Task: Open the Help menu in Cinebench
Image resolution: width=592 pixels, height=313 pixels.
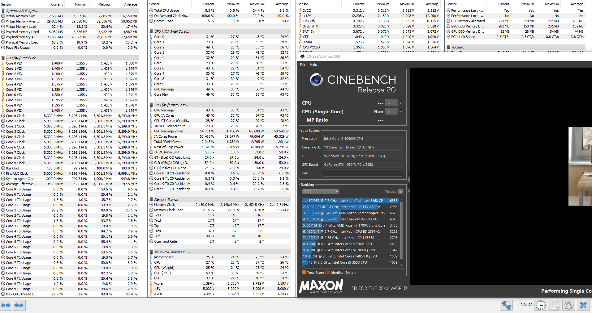Action: pos(313,65)
